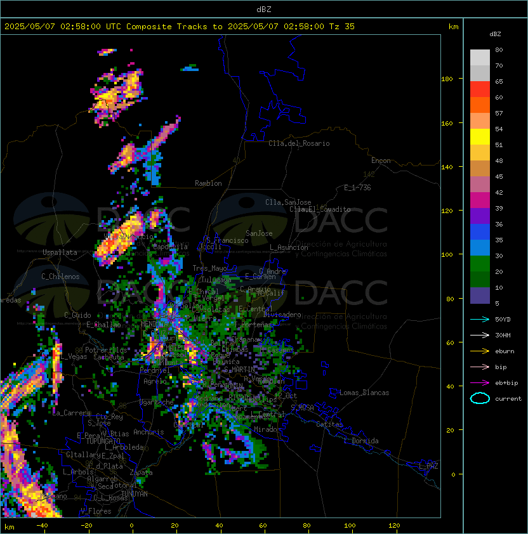Click the 'dBZ' title at the top
The image size is (528, 534).
coord(264,9)
